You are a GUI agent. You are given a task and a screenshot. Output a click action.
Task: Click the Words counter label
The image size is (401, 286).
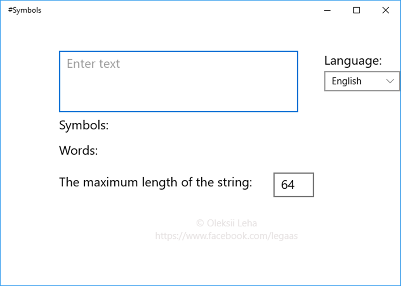(78, 150)
